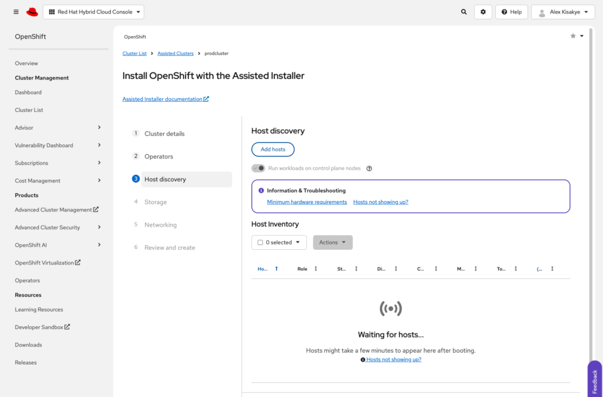Open Red Hat Hybrid Cloud Console switcher
The image size is (603, 397).
(x=94, y=12)
